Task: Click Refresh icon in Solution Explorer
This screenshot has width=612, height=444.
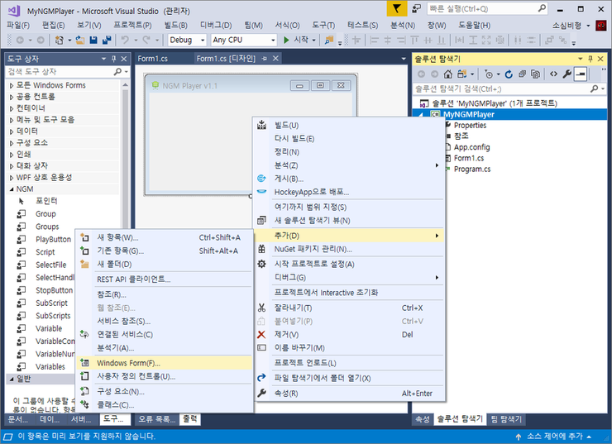Action: [x=509, y=74]
